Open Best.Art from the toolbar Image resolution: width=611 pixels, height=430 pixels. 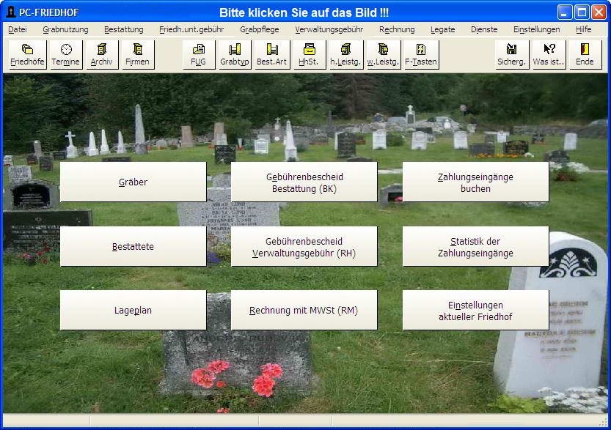click(271, 55)
